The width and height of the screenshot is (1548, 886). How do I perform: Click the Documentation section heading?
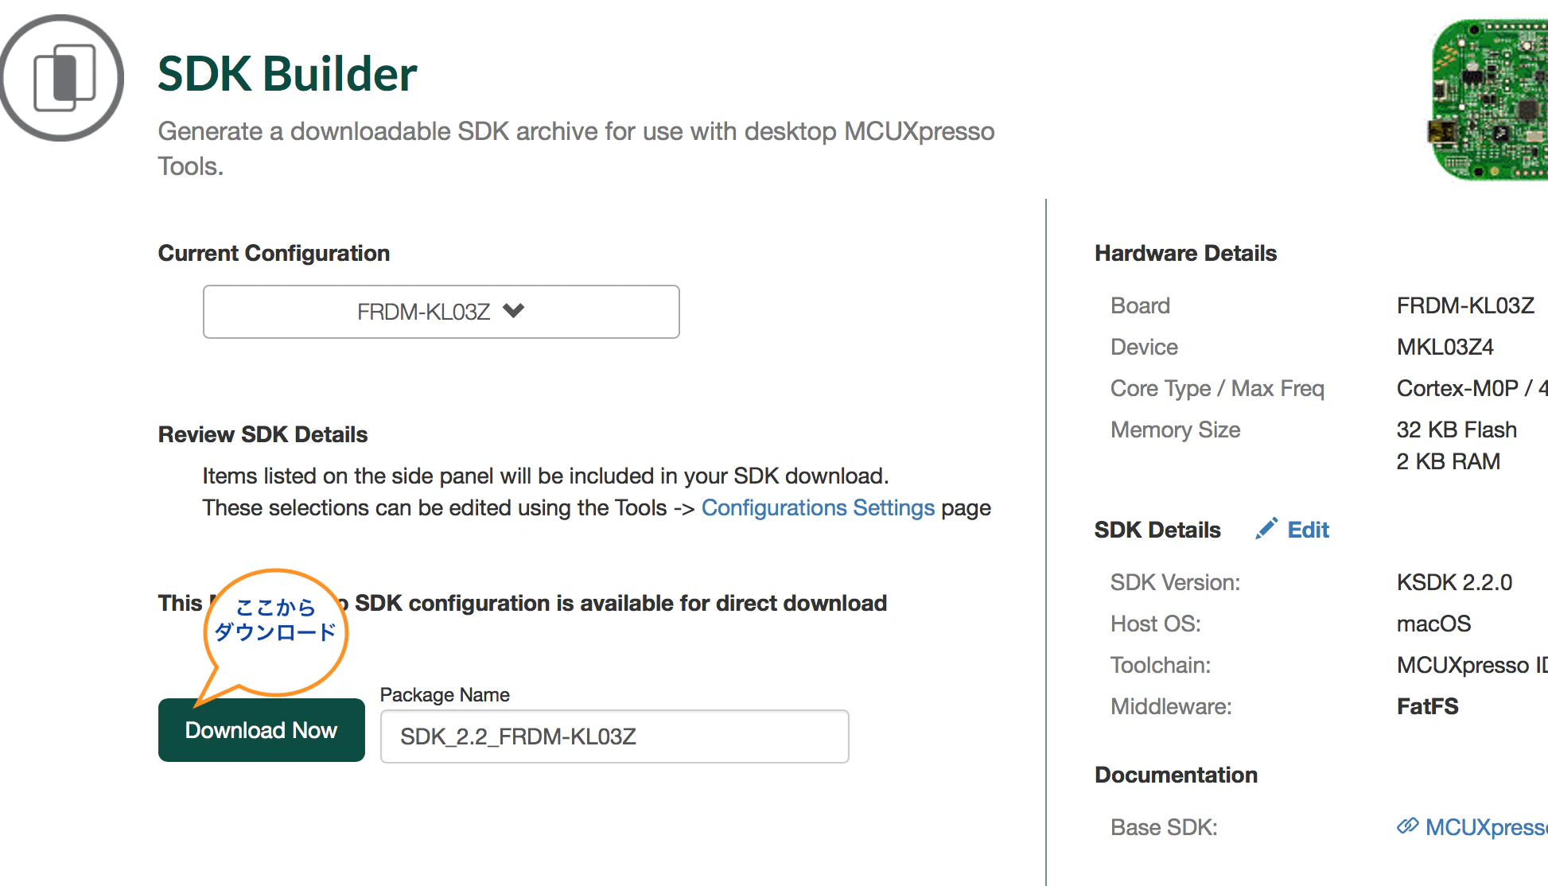(1176, 775)
